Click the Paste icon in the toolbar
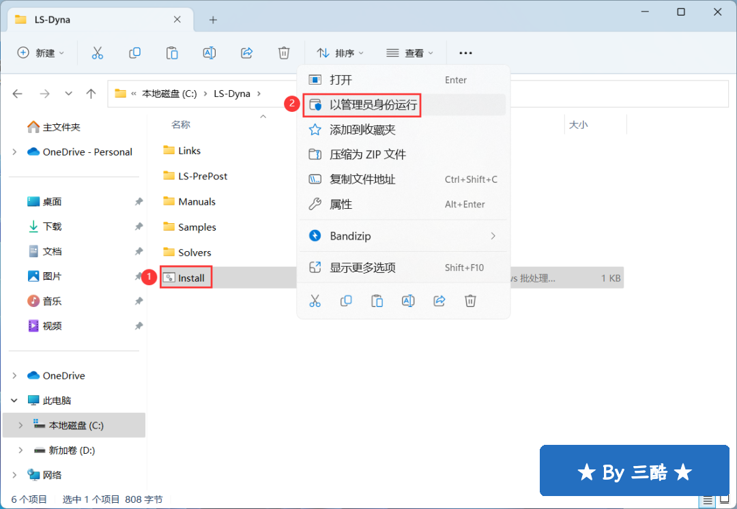This screenshot has height=509, width=737. click(x=172, y=53)
